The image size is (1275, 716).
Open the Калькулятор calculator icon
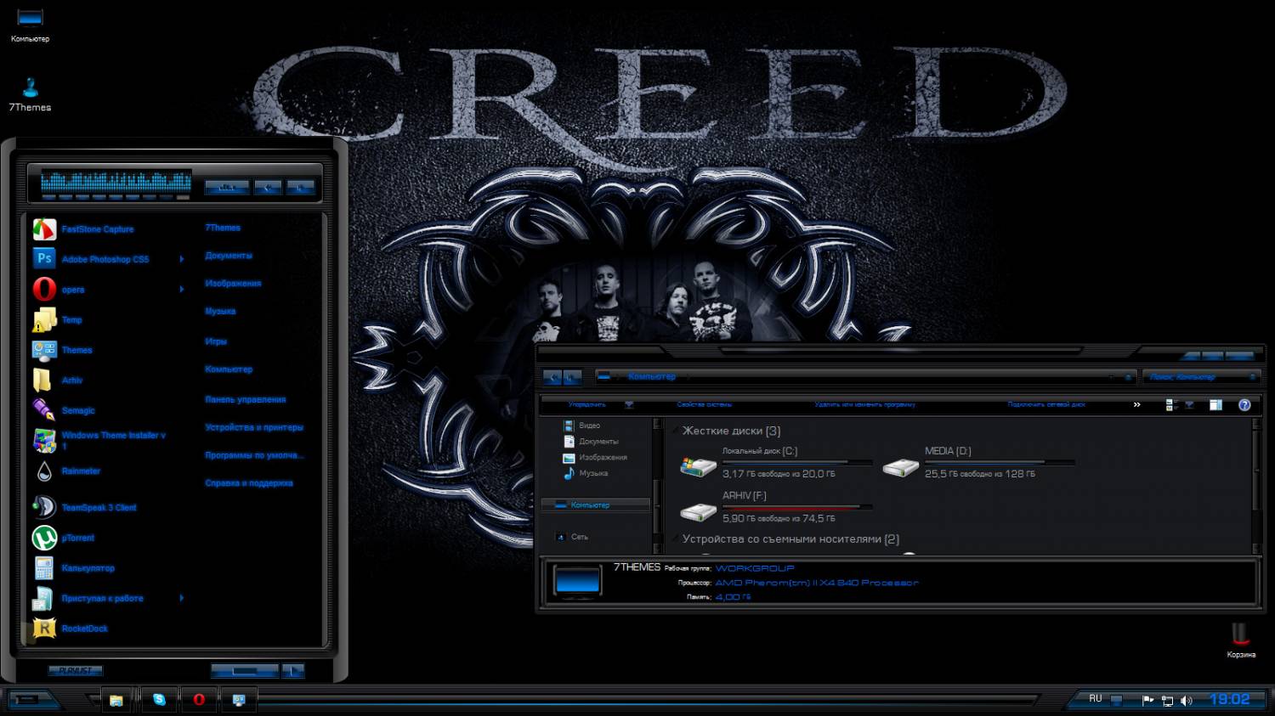(44, 568)
